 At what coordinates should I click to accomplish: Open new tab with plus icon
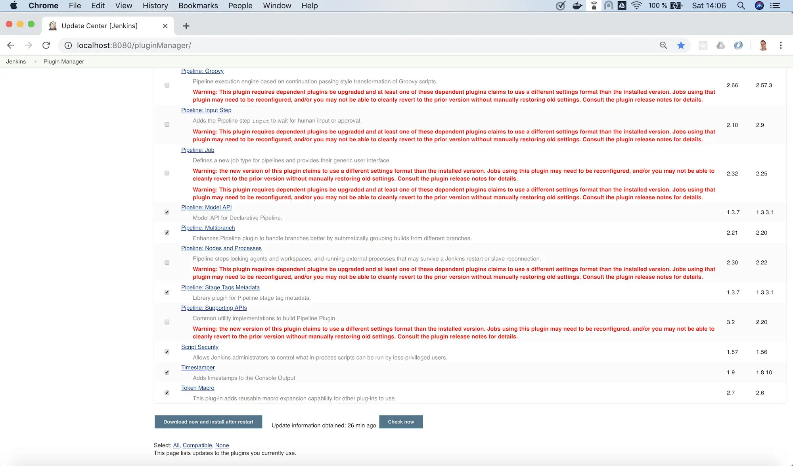pyautogui.click(x=186, y=26)
